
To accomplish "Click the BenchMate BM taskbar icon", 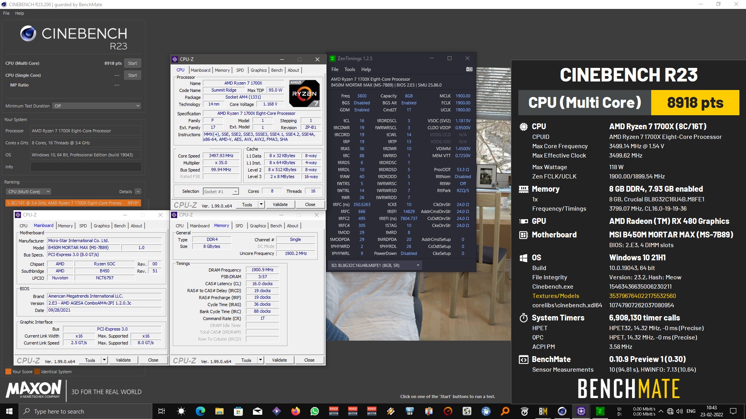I will click(543, 411).
